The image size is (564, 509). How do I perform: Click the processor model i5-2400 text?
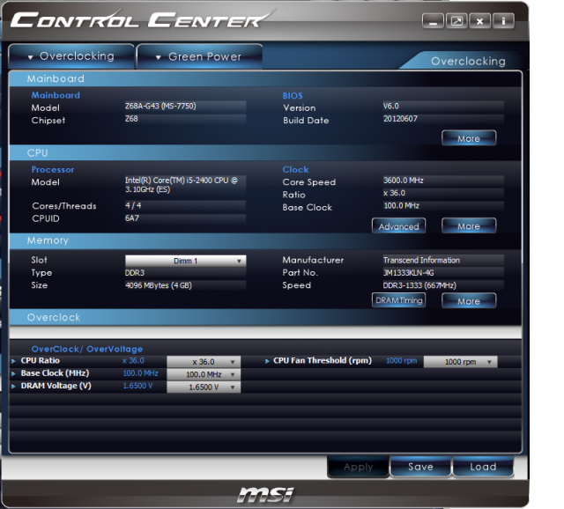click(x=182, y=185)
